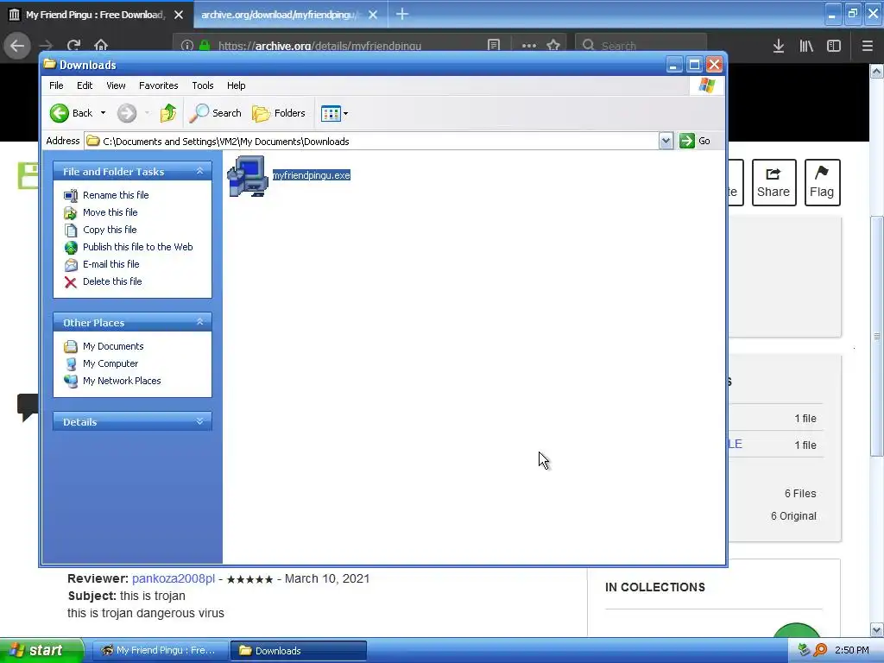This screenshot has height=663, width=884.
Task: Collapse the Other Places panel
Action: pyautogui.click(x=199, y=322)
